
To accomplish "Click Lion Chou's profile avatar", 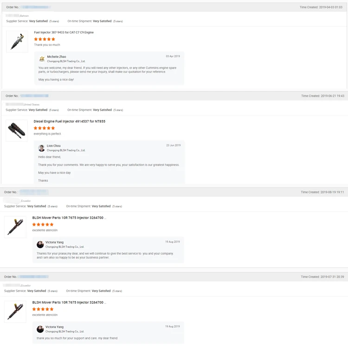I will [x=41, y=148].
